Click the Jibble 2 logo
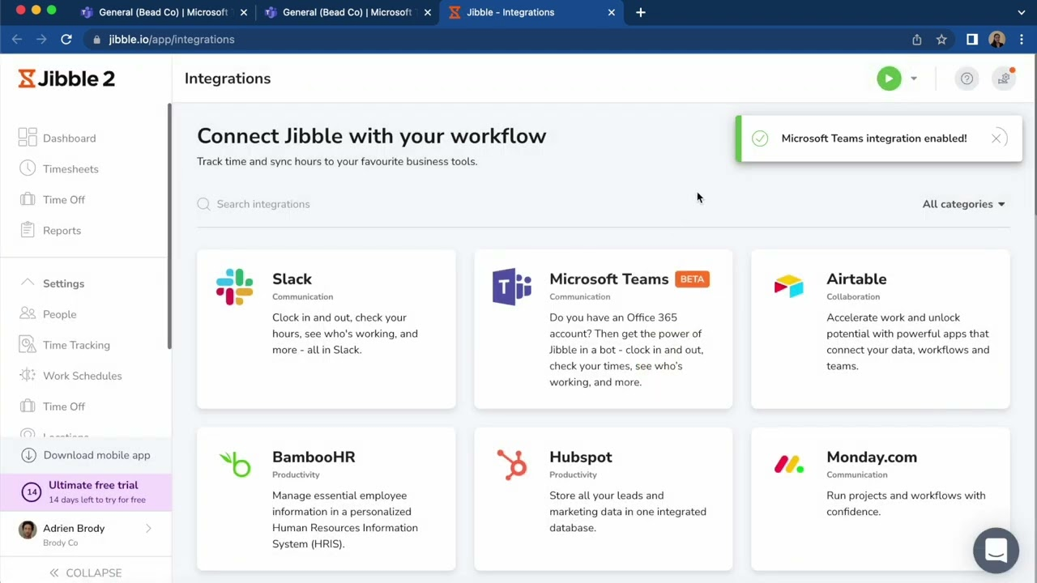 [66, 78]
